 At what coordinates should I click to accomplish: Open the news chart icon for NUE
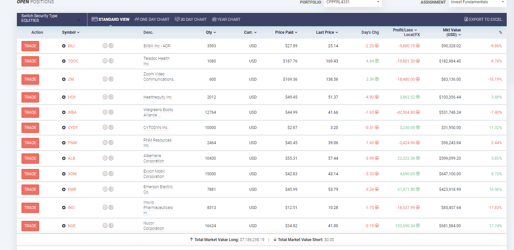111,226
